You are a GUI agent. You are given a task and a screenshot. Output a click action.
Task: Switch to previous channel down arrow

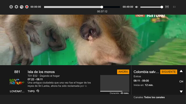pos(181,92)
